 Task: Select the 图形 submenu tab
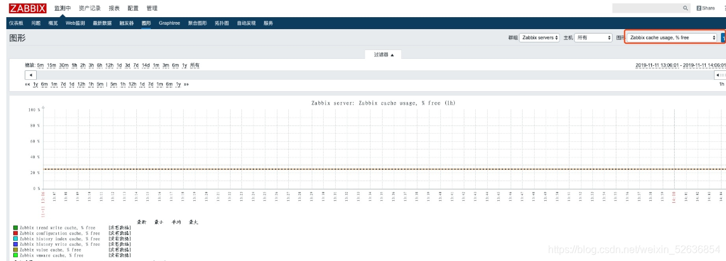[x=146, y=23]
